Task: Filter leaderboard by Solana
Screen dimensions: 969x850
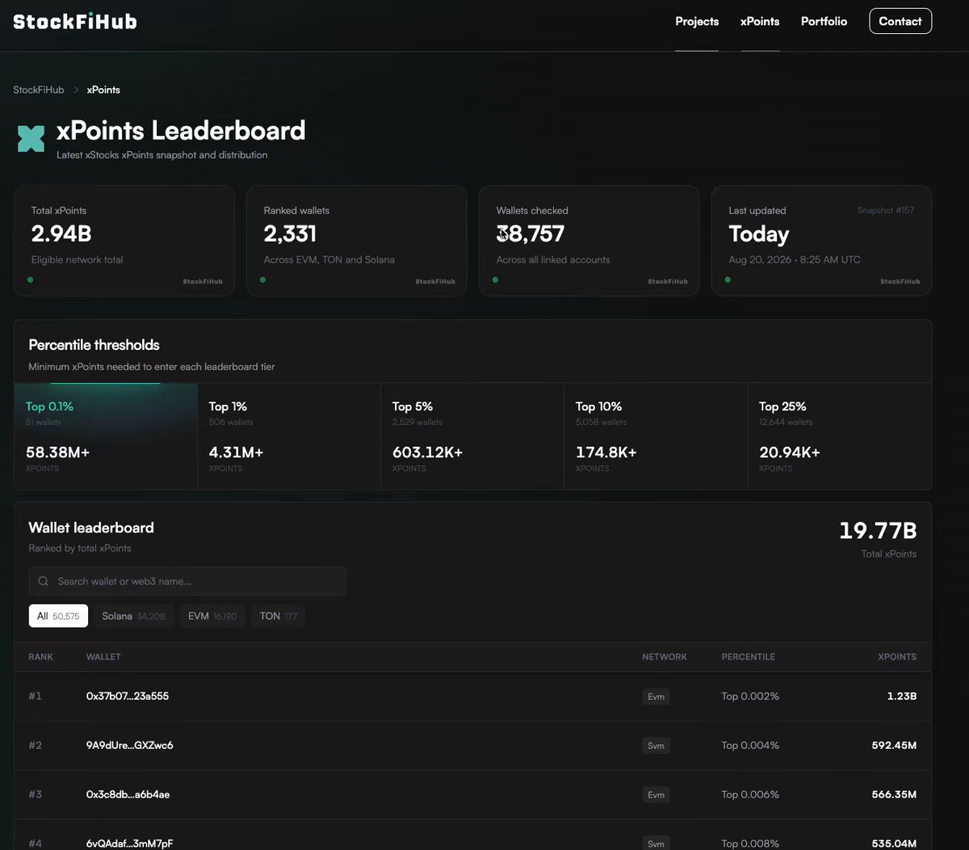Action: coord(133,616)
